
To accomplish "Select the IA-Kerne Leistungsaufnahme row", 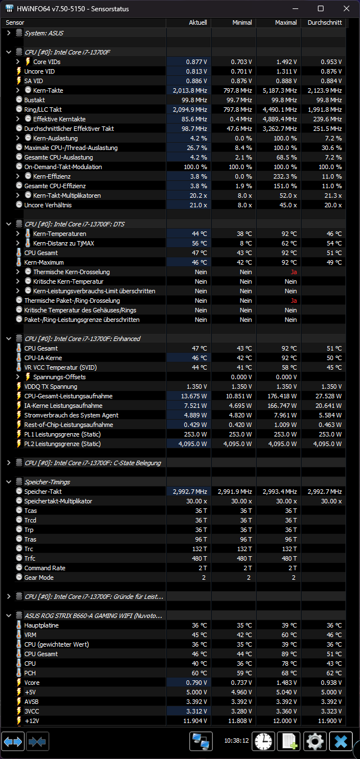I will [174, 406].
